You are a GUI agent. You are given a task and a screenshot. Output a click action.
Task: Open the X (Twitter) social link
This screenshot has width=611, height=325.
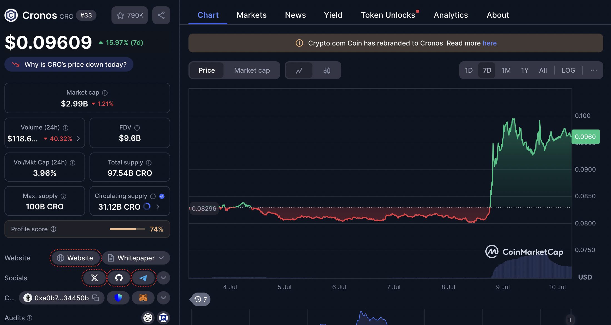pos(95,278)
